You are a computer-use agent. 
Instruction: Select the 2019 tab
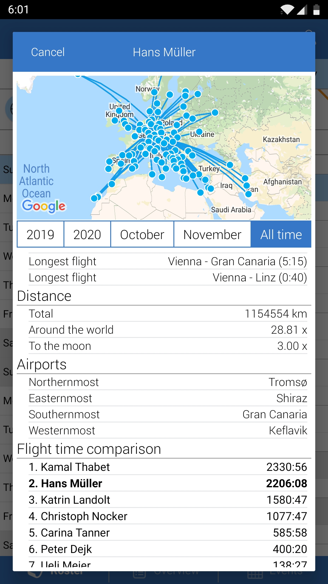[40, 235]
